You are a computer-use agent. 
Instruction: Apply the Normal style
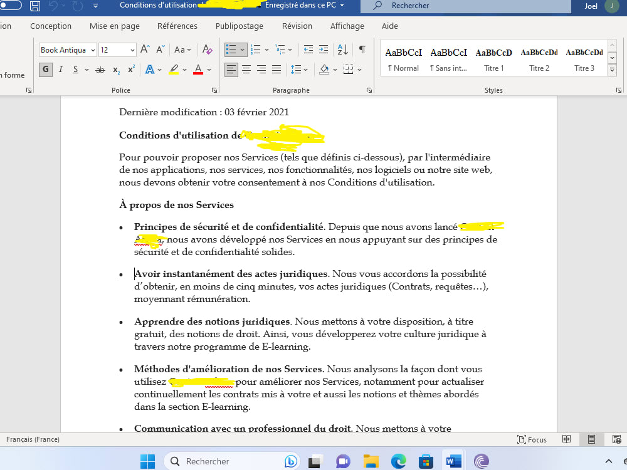coord(403,59)
